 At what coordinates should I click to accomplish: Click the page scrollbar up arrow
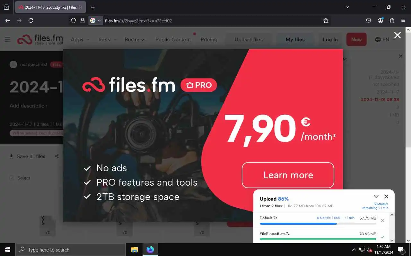(408, 30)
